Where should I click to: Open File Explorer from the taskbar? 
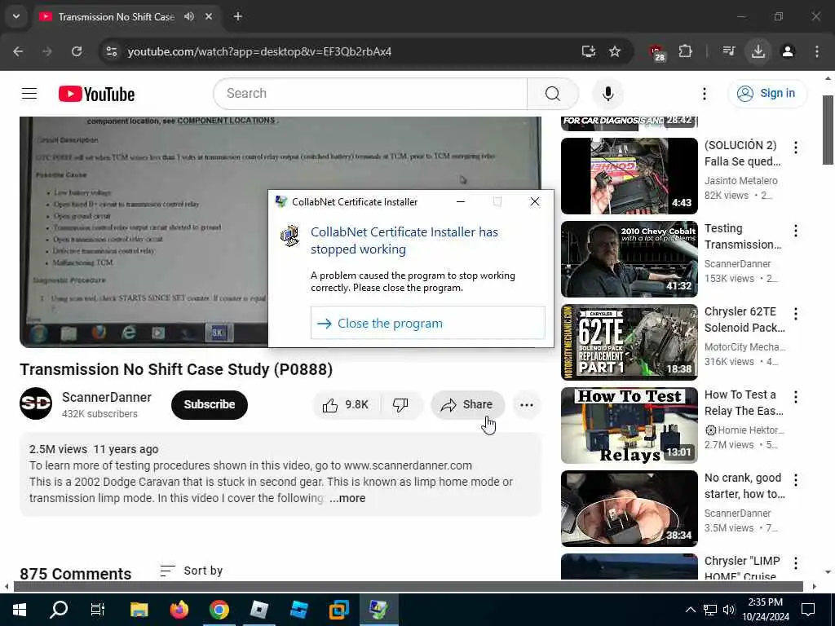[x=139, y=610]
